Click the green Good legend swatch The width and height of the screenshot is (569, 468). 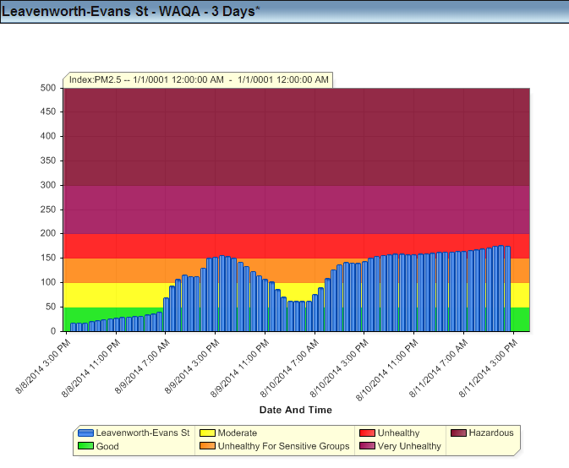85,446
